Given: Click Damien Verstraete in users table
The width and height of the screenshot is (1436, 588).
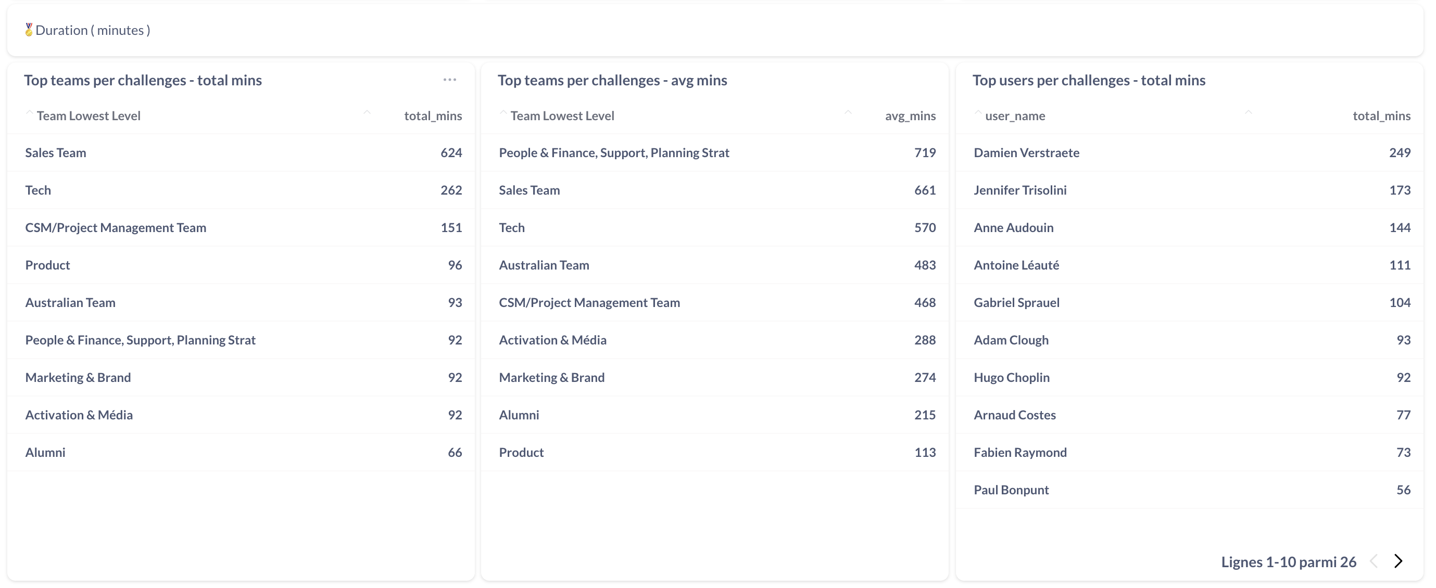Looking at the screenshot, I should click(1026, 152).
